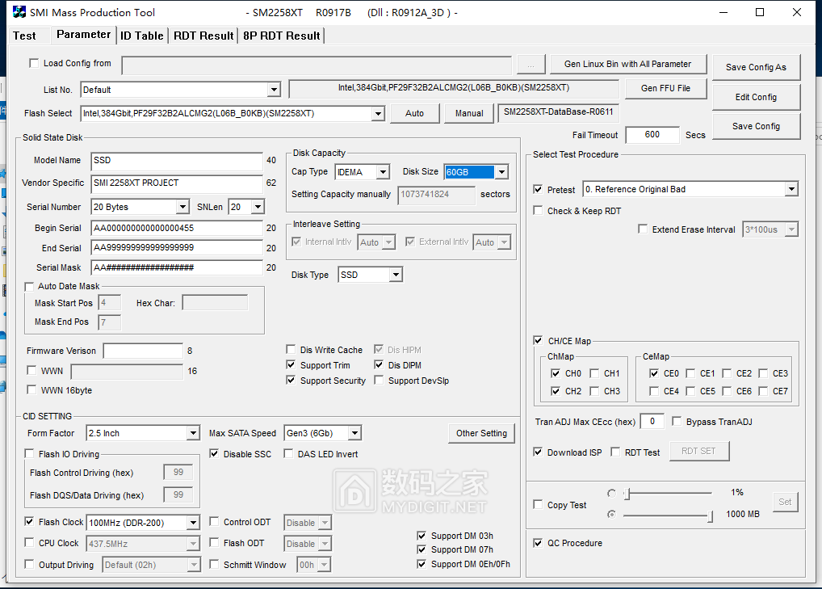
Task: Expand the Flash Select dropdown
Action: [378, 113]
